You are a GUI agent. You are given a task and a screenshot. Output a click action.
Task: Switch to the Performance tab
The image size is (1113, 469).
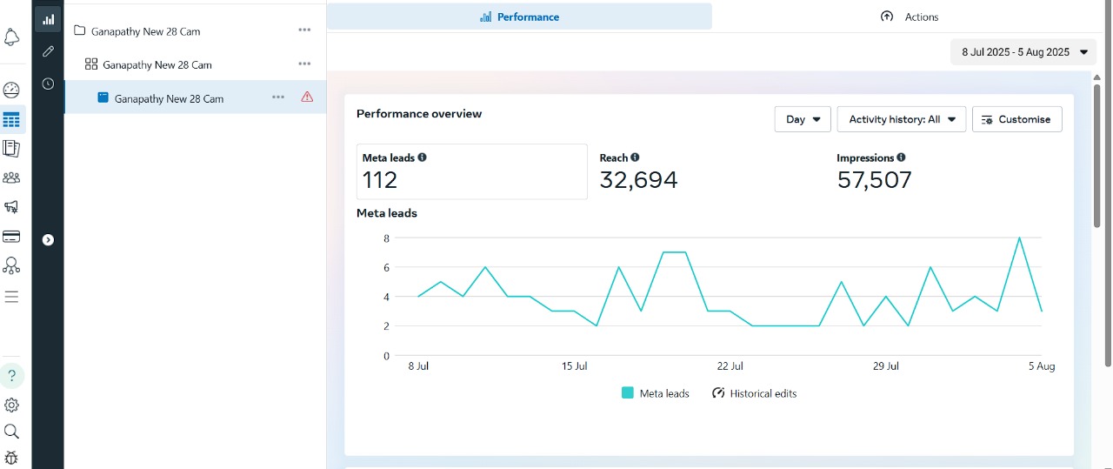(519, 17)
